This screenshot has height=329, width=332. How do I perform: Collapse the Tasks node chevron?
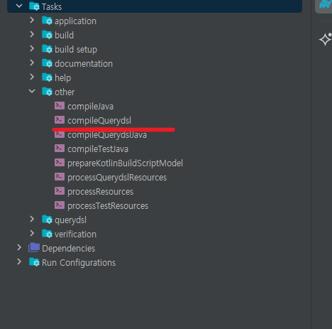pyautogui.click(x=19, y=6)
